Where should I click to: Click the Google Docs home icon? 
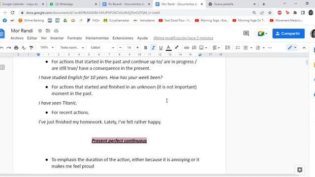(2, 33)
